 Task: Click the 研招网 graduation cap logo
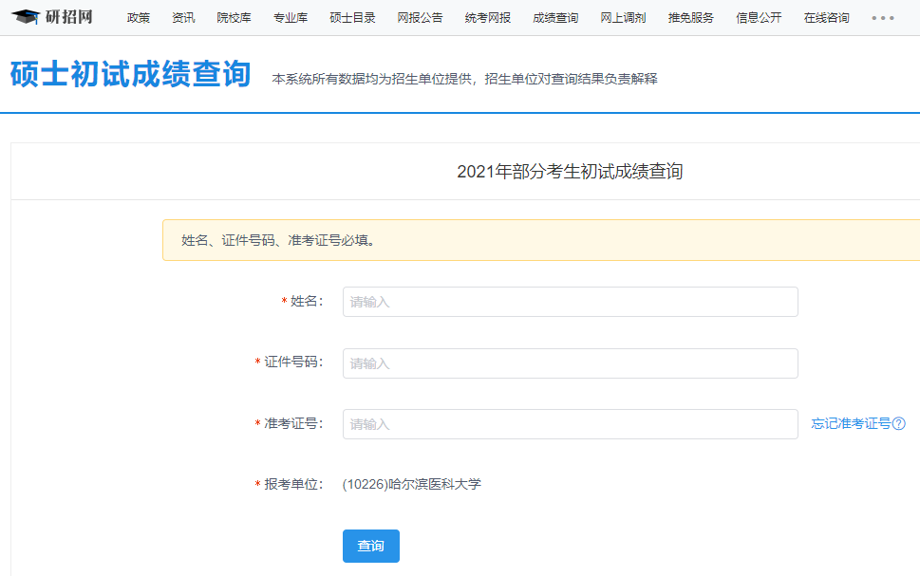pos(26,16)
